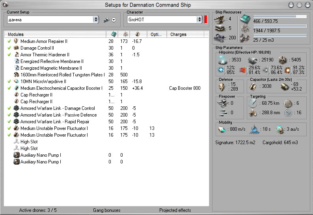Select the first Cap Recharger II row
The image size is (313, 215).
(x=106, y=95)
